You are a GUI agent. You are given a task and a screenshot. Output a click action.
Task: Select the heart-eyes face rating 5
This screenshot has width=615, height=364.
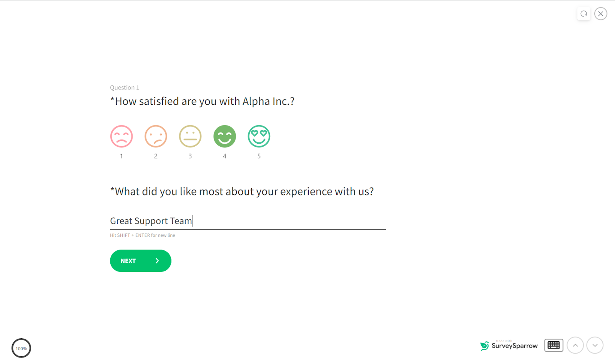click(x=259, y=136)
